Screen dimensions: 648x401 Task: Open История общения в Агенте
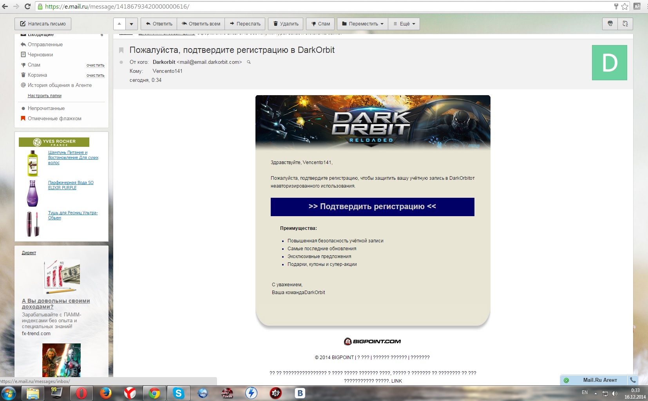60,85
